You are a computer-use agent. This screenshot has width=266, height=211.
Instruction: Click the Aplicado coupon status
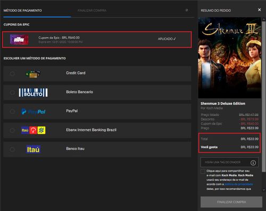click(167, 39)
